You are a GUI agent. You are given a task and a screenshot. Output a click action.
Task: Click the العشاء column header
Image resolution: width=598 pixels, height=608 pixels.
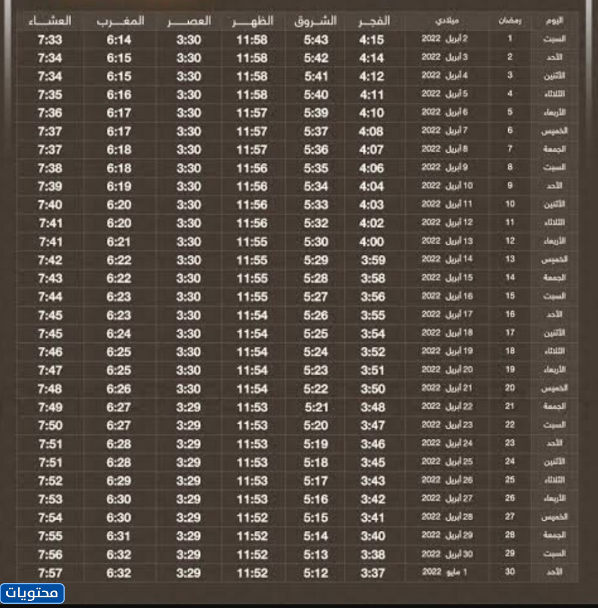click(x=50, y=21)
